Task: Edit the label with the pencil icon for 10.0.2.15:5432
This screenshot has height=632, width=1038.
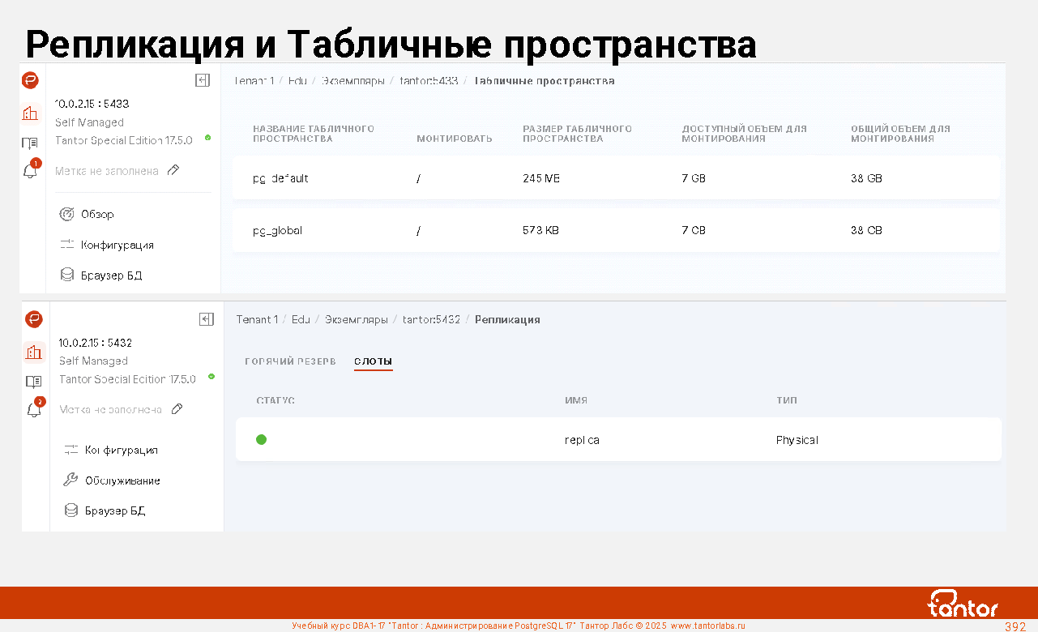Action: tap(177, 409)
